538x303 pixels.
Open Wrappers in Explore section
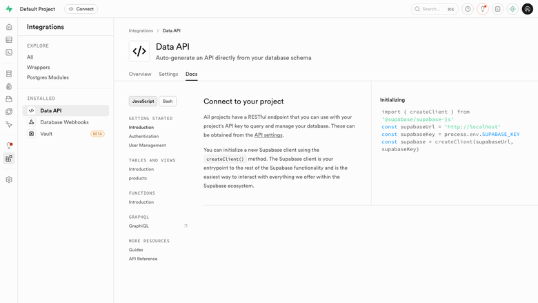[x=39, y=67]
